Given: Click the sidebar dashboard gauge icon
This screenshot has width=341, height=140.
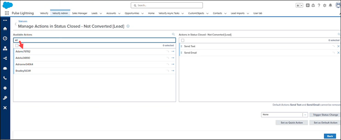Looking at the screenshot, I should (5, 39).
